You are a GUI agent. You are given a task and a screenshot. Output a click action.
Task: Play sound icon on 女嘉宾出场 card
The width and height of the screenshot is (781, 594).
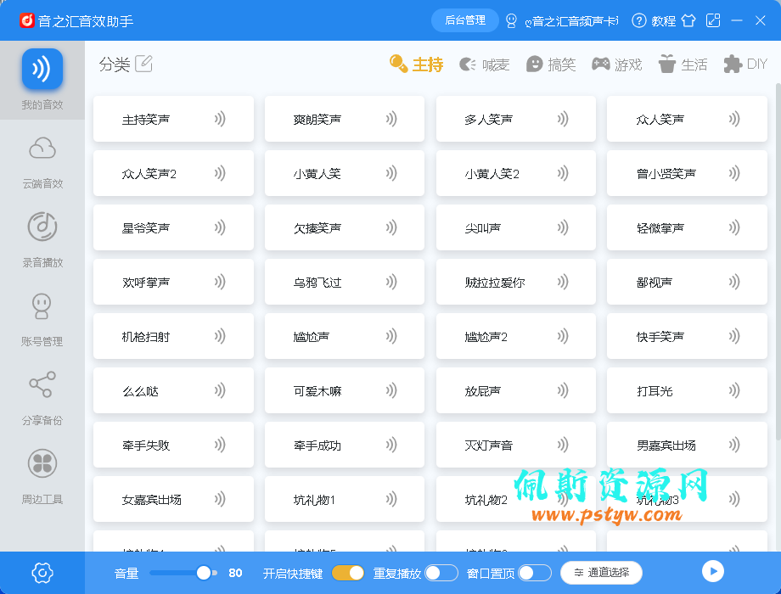tap(220, 499)
